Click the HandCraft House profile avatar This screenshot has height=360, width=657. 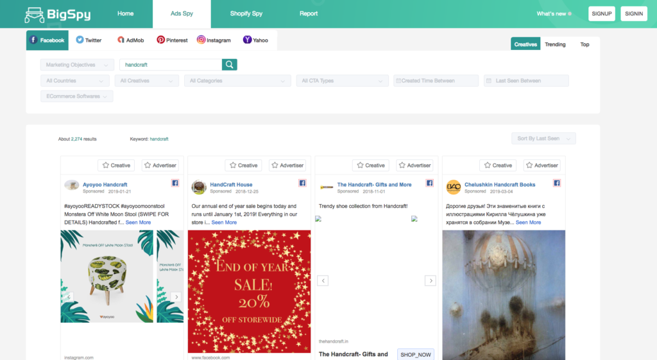[199, 187]
